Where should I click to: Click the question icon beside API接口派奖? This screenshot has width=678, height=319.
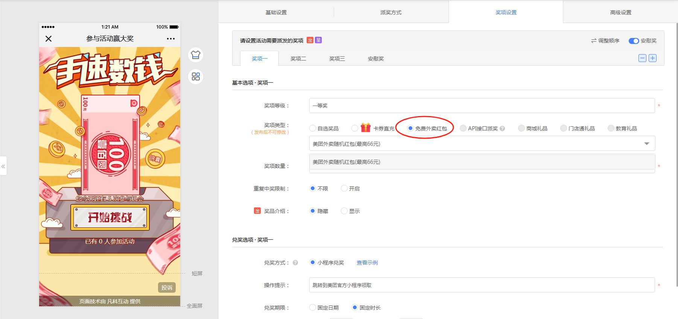click(502, 129)
